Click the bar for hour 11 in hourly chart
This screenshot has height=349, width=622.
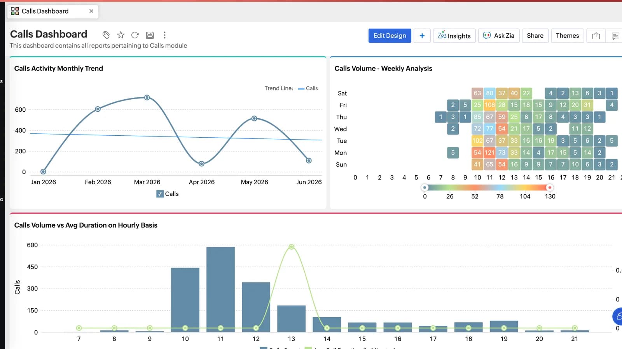pyautogui.click(x=220, y=289)
